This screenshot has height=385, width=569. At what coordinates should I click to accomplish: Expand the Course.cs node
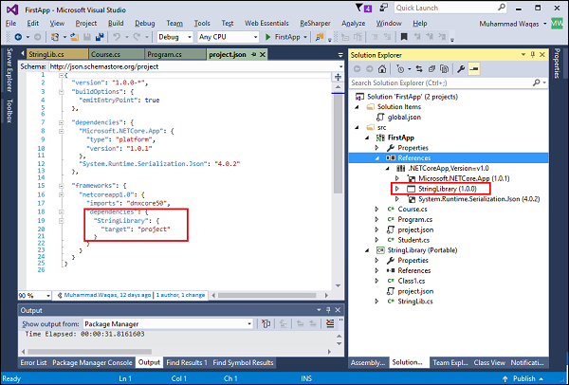pos(377,209)
